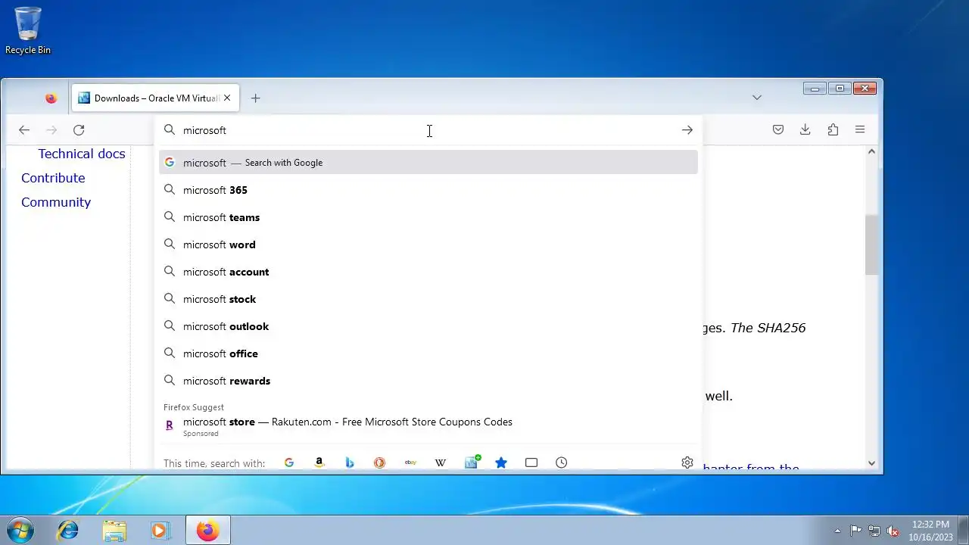Search with Google one-off engine icon

289,462
